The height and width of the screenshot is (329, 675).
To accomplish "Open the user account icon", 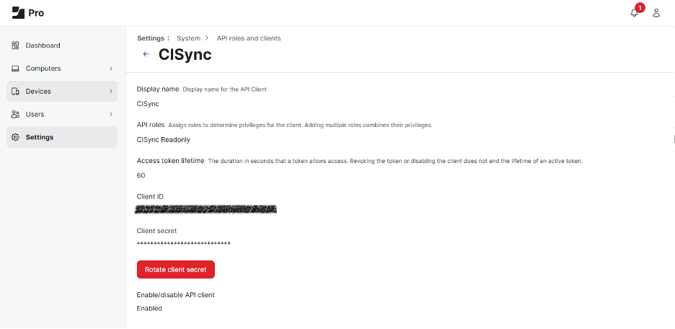I will pos(656,13).
